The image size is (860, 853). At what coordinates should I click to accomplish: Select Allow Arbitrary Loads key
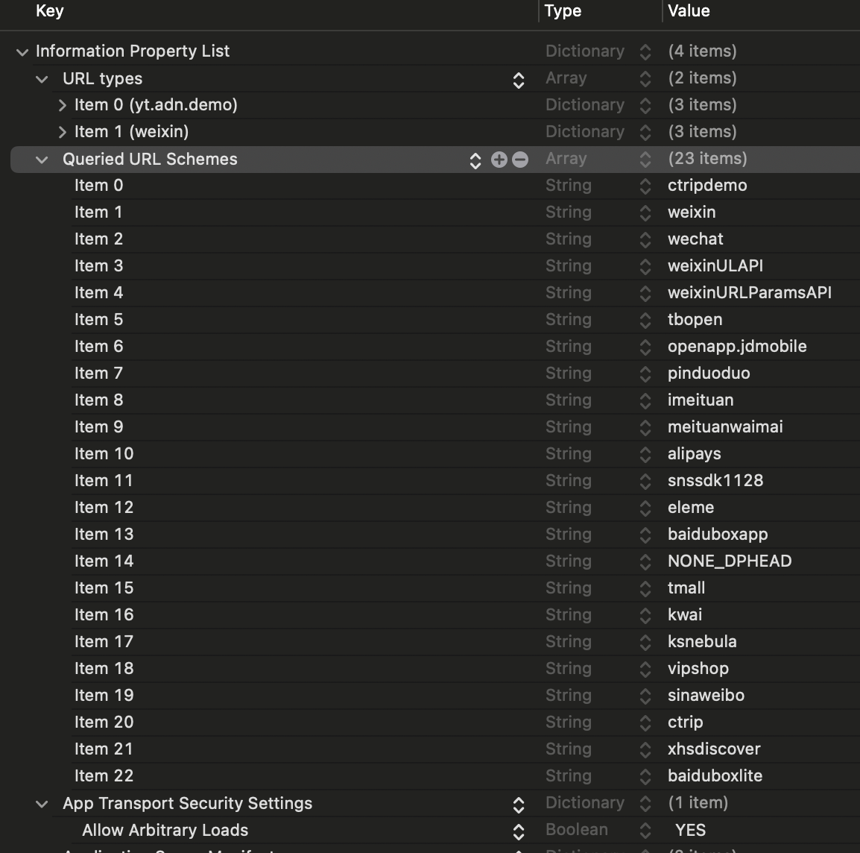(x=165, y=831)
